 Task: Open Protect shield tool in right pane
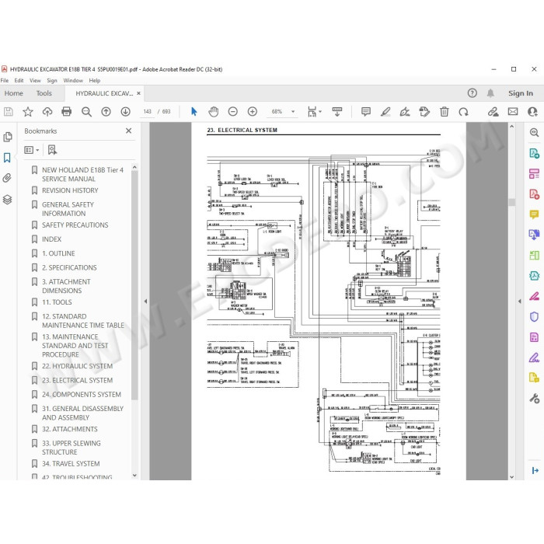click(x=534, y=316)
